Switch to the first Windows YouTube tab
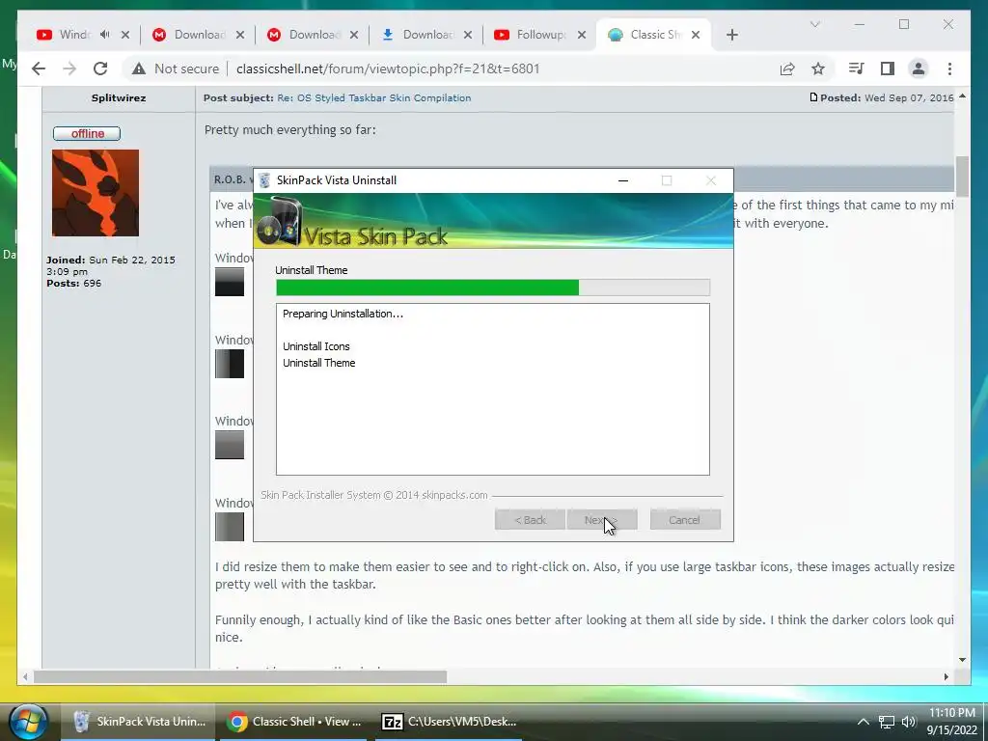This screenshot has width=988, height=741. coord(74,35)
